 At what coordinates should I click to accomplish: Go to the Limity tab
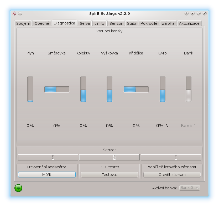(x=100, y=23)
